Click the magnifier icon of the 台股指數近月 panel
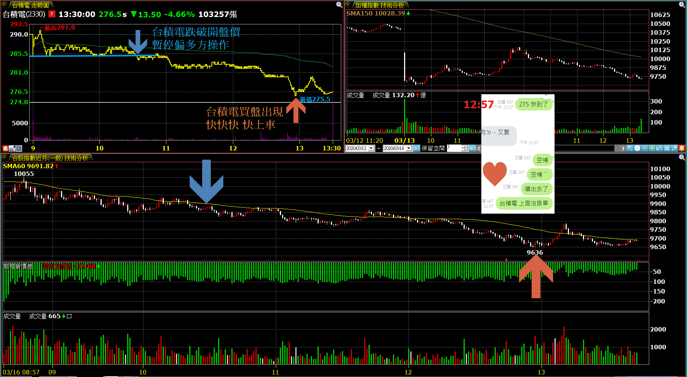 682,157
